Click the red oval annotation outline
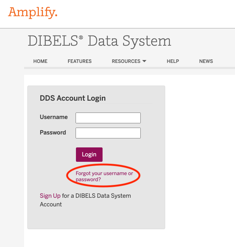The width and height of the screenshot is (235, 247). (x=139, y=175)
